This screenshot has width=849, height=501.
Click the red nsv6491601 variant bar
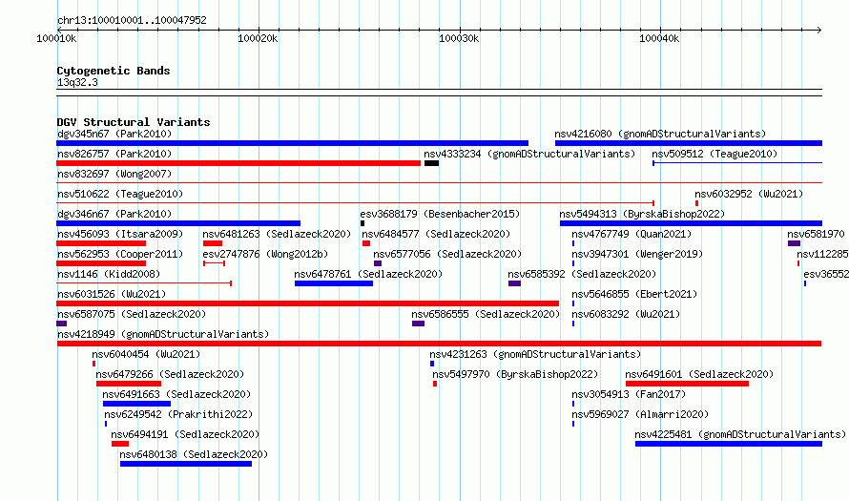(687, 384)
